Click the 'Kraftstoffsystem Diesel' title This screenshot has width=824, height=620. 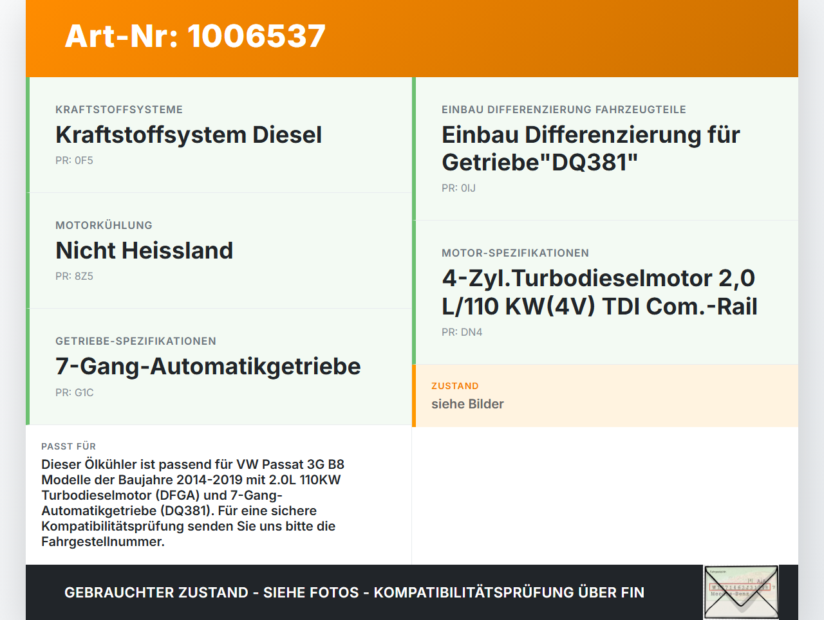point(189,134)
